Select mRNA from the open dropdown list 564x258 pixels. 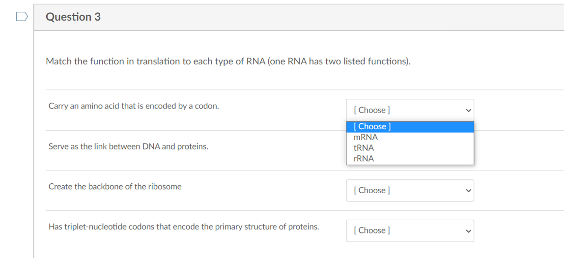[366, 137]
